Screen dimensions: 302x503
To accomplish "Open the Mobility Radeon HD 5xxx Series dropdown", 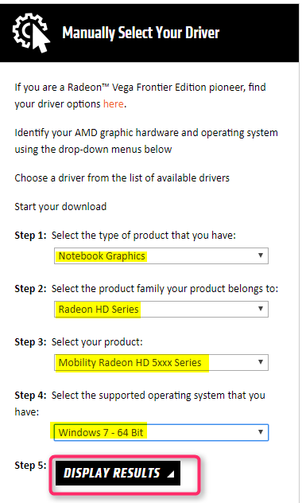I will [x=161, y=362].
